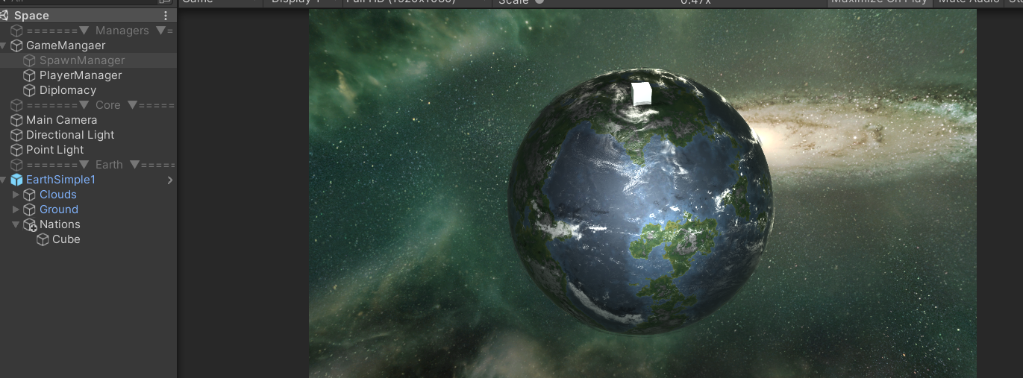Click the GameMangaer object cube icon

16,45
